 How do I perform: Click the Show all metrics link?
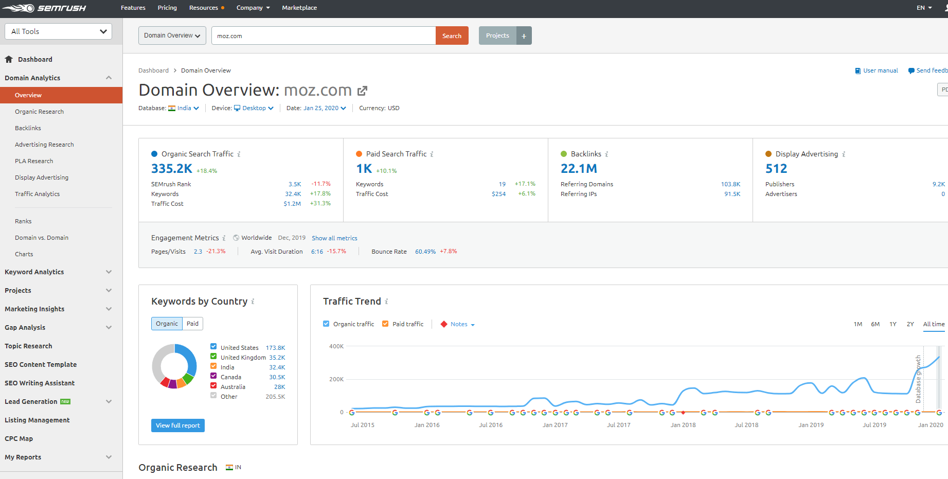334,238
